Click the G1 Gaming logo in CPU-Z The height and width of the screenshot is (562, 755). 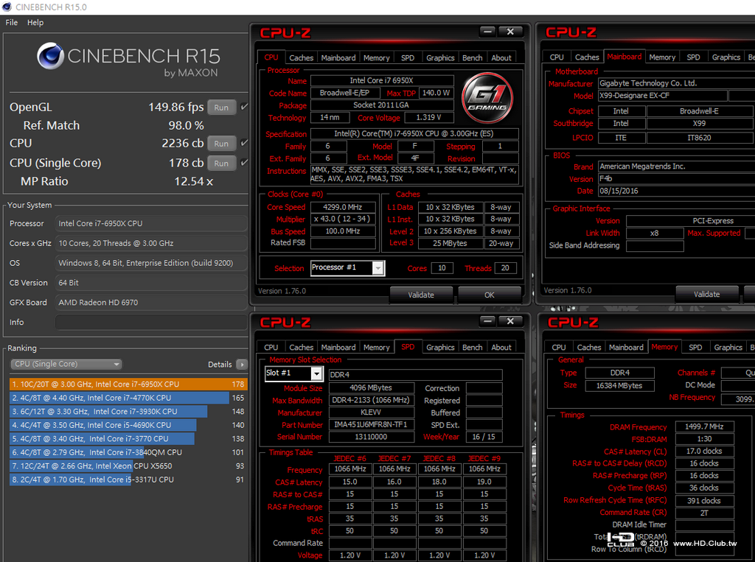487,98
